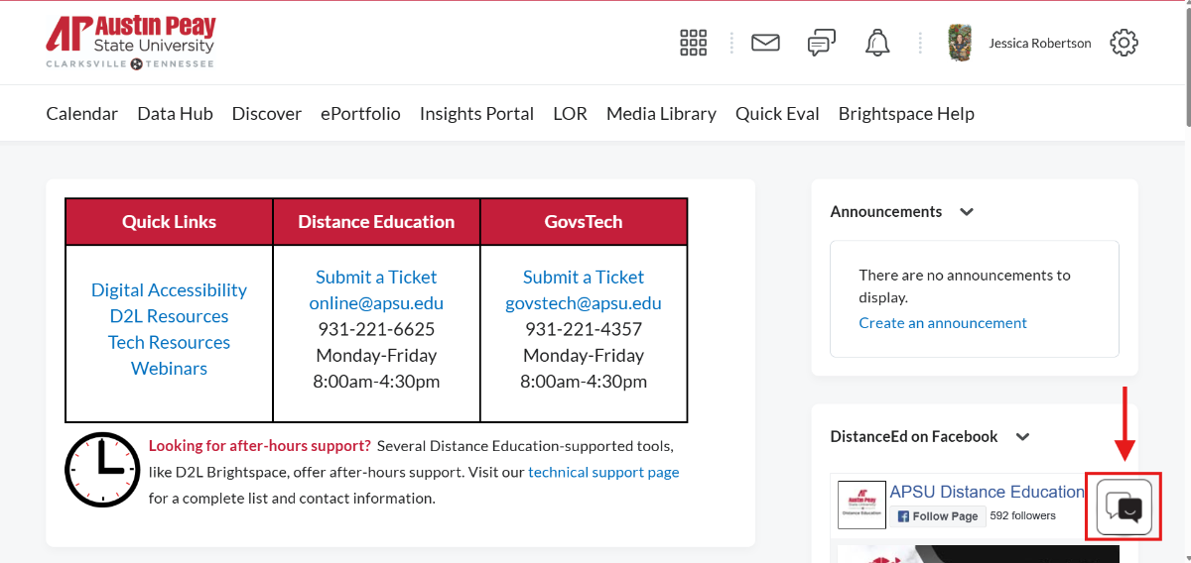Screen dimensions: 1191x563
Task: Open Quick Eval in the navbar
Action: (777, 113)
